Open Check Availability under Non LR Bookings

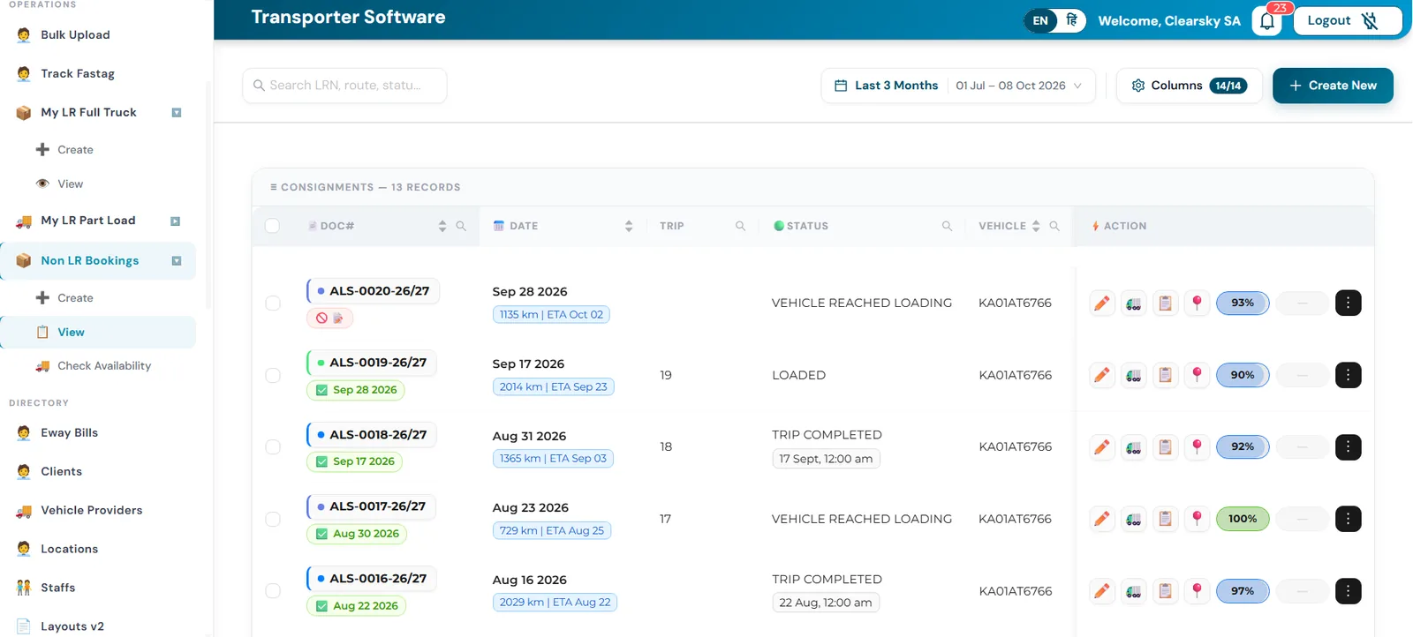pos(104,366)
